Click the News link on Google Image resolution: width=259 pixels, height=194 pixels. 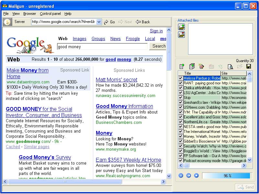(x=116, y=39)
